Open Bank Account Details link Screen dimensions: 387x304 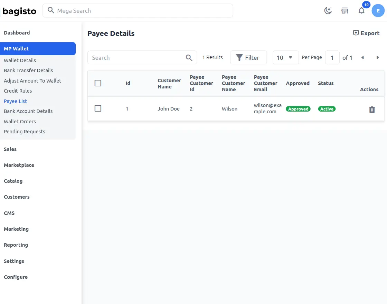coord(28,111)
